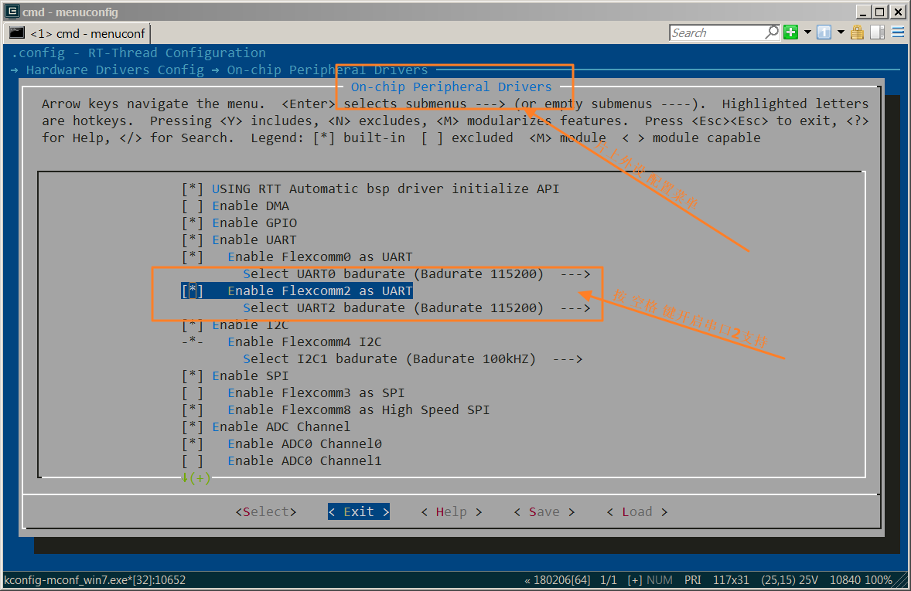Toggle Enable Flexcomm3 as SPI checkbox
The image size is (911, 591).
pos(193,393)
